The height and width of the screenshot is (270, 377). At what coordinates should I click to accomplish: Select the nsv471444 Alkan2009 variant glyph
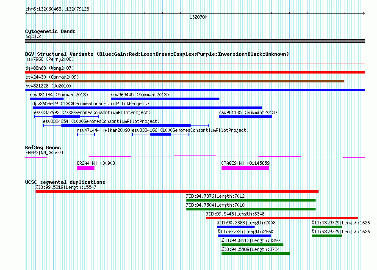point(86,134)
